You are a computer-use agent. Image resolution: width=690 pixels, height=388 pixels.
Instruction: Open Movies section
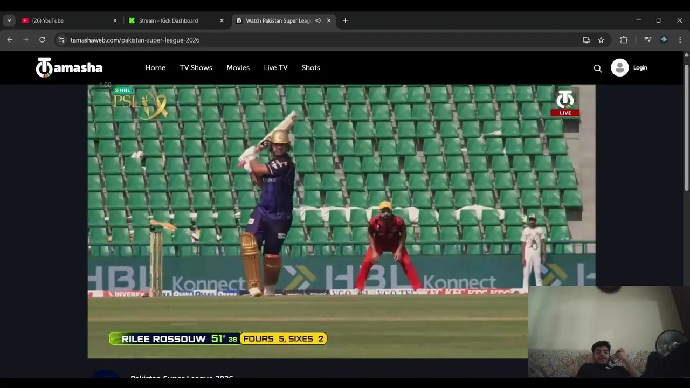click(x=238, y=68)
